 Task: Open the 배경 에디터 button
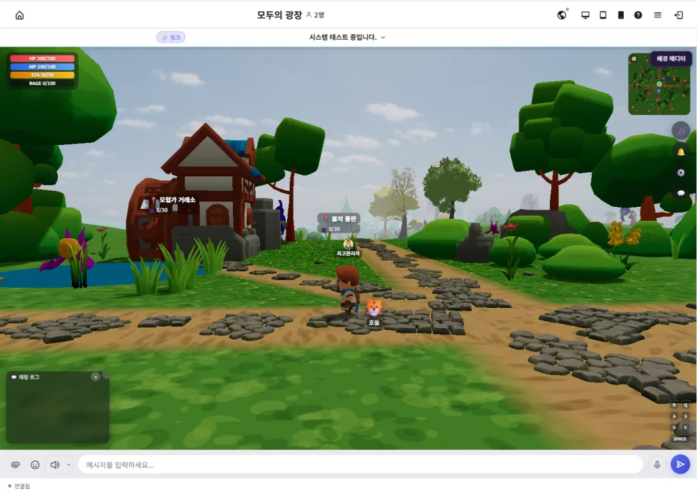(671, 59)
